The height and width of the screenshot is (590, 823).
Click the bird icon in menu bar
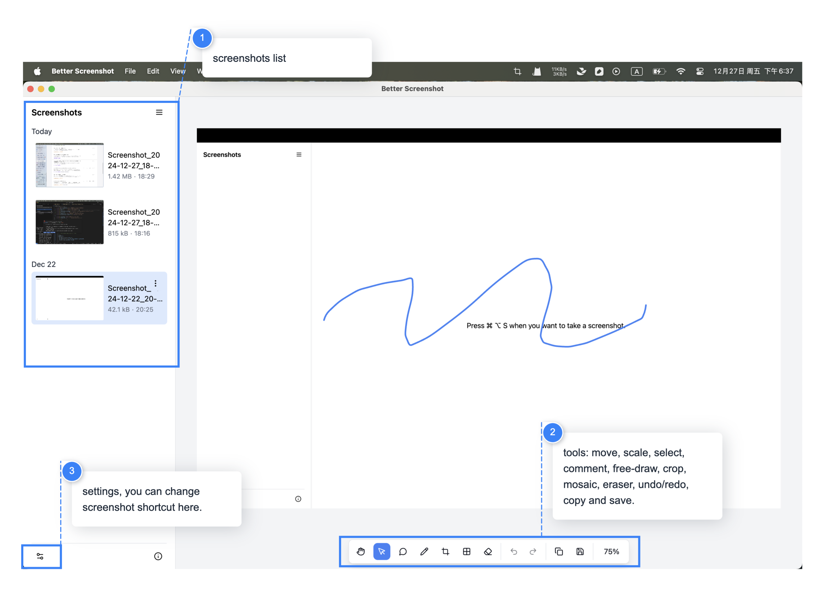(581, 71)
